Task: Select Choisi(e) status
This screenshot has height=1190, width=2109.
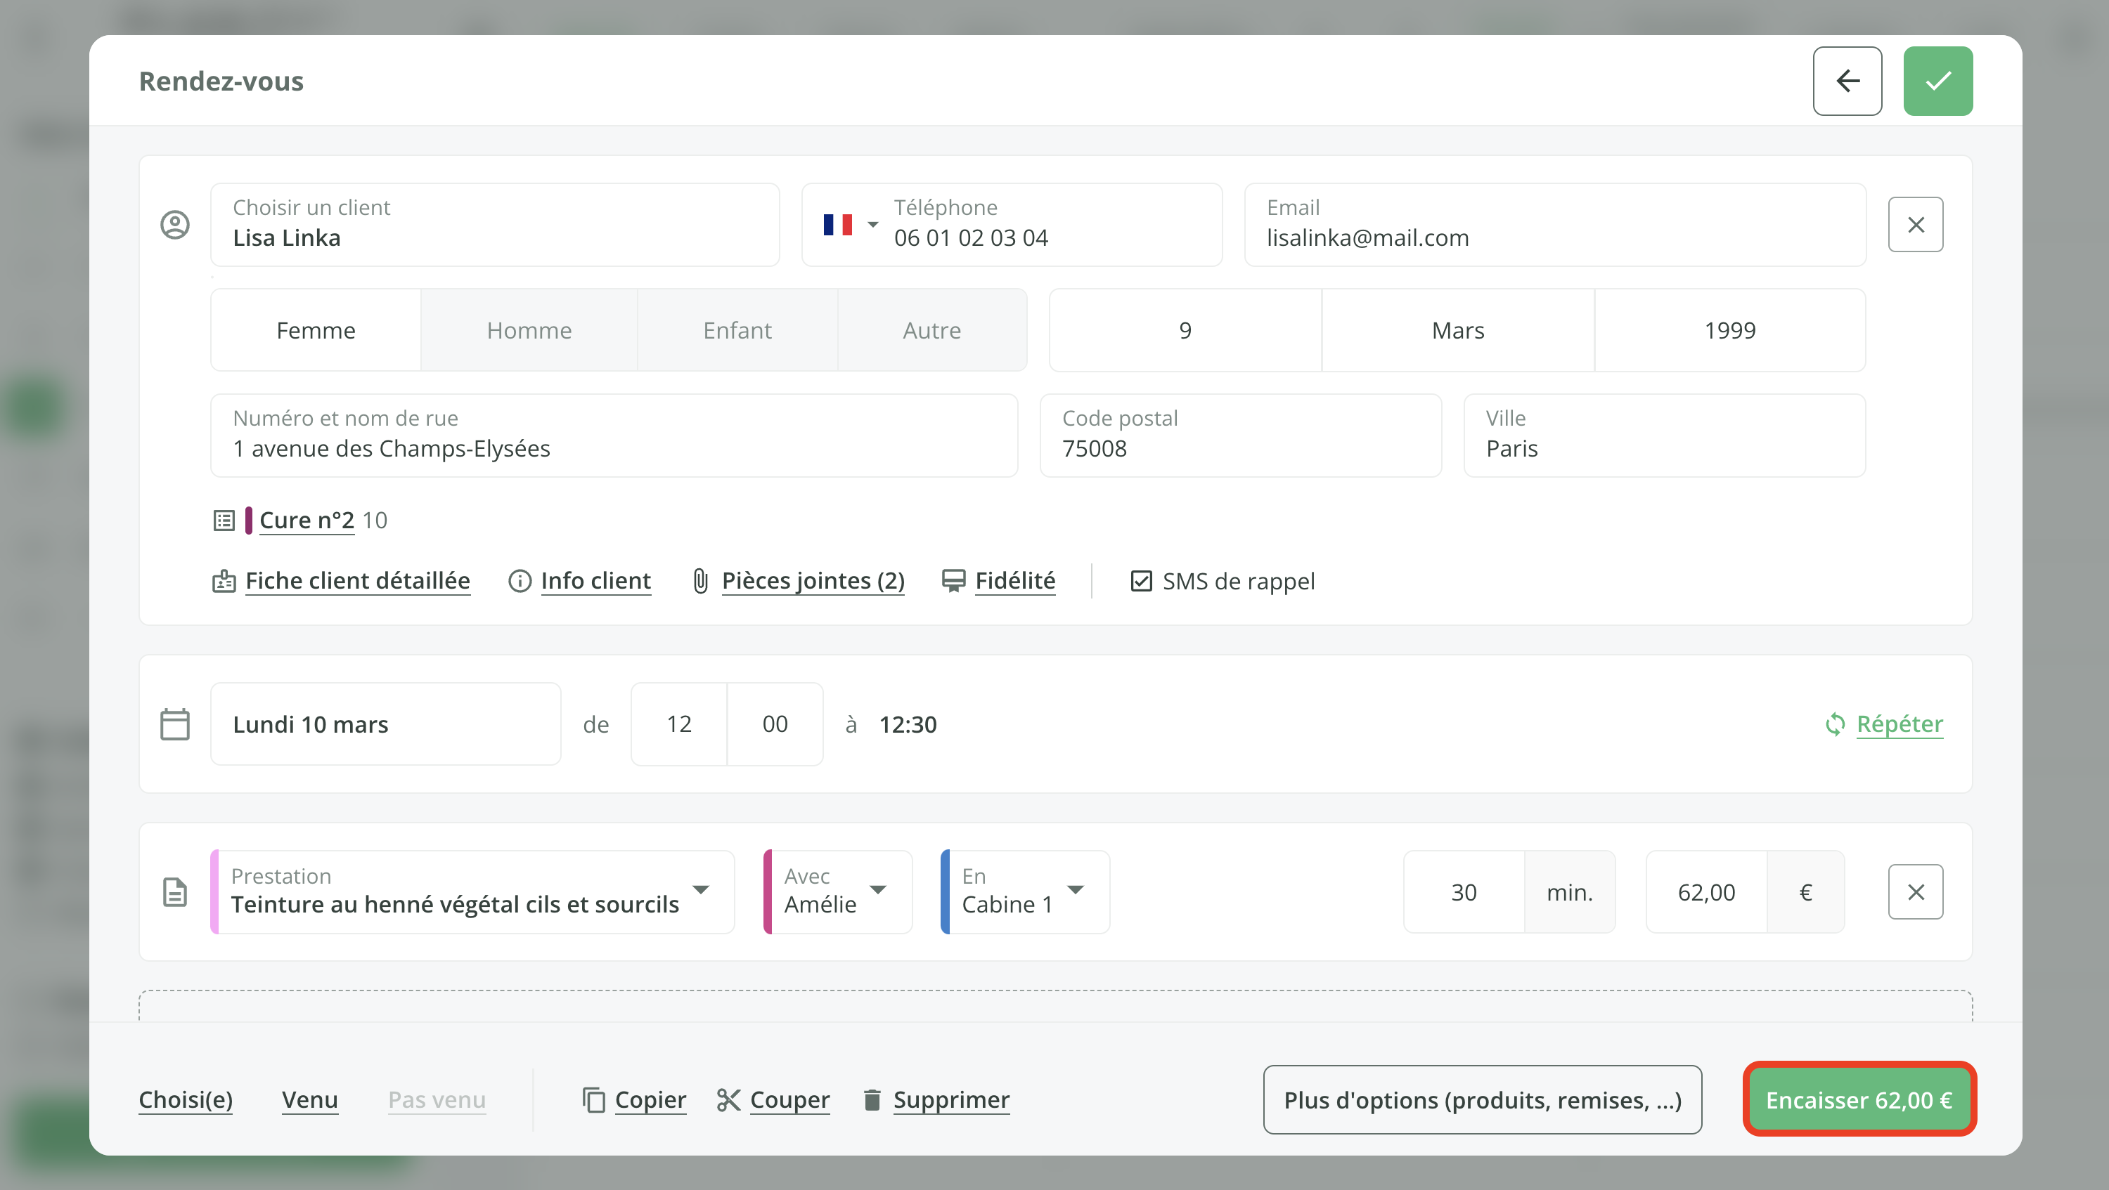Action: pos(185,1099)
